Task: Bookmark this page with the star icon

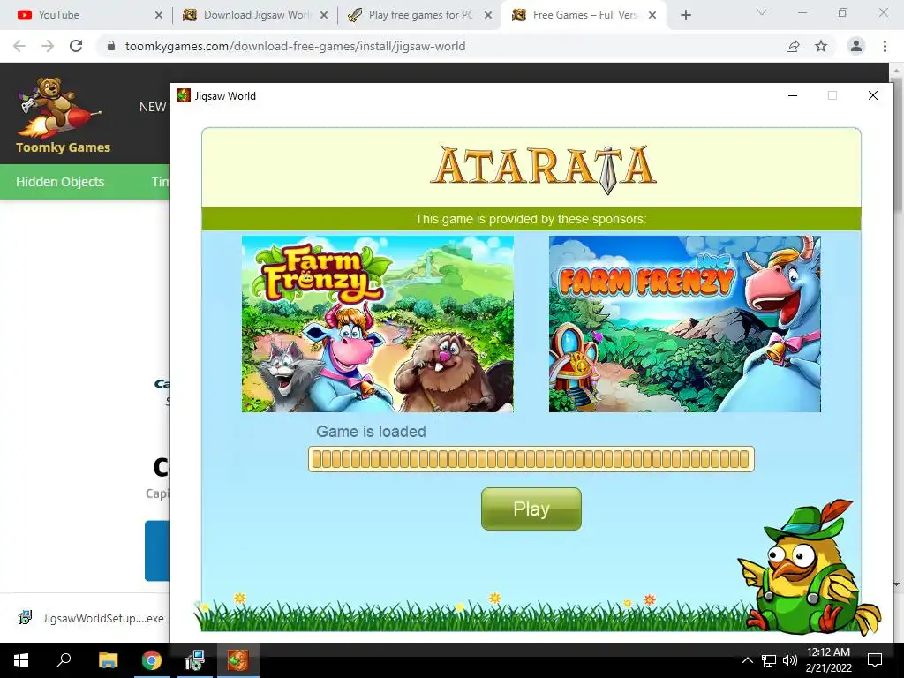Action: tap(821, 46)
